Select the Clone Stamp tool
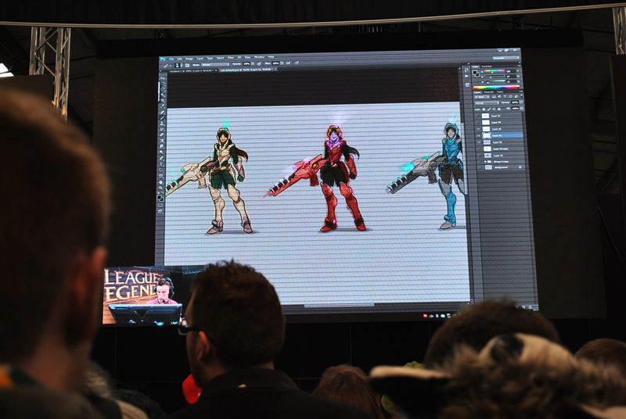The height and width of the screenshot is (419, 626). point(162,124)
